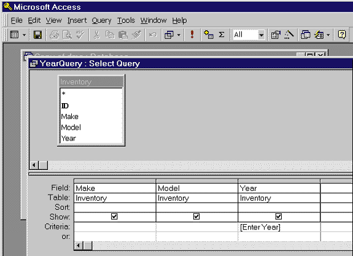Open the Tools menu
The height and width of the screenshot is (256, 353).
[126, 20]
